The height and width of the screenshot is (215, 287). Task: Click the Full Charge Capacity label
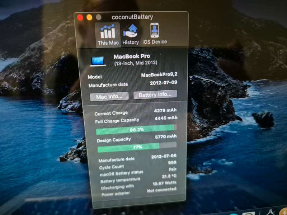click(117, 121)
